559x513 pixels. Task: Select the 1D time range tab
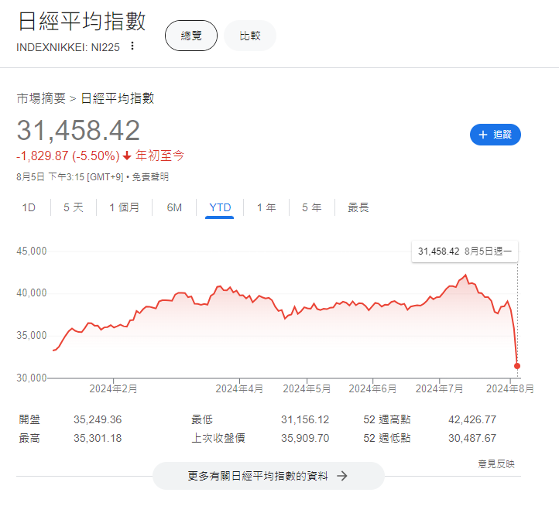tap(29, 207)
